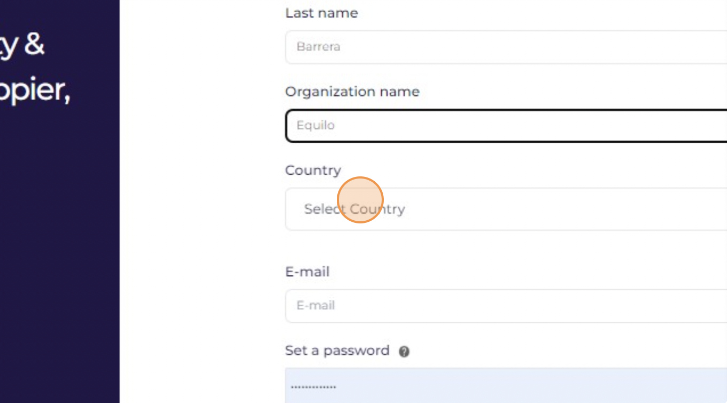The image size is (727, 403).
Task: Click the Set a password label
Action: coord(337,351)
